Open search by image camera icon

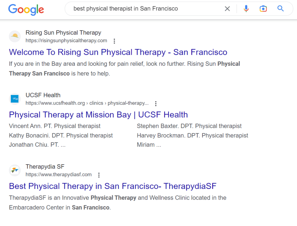[263, 9]
